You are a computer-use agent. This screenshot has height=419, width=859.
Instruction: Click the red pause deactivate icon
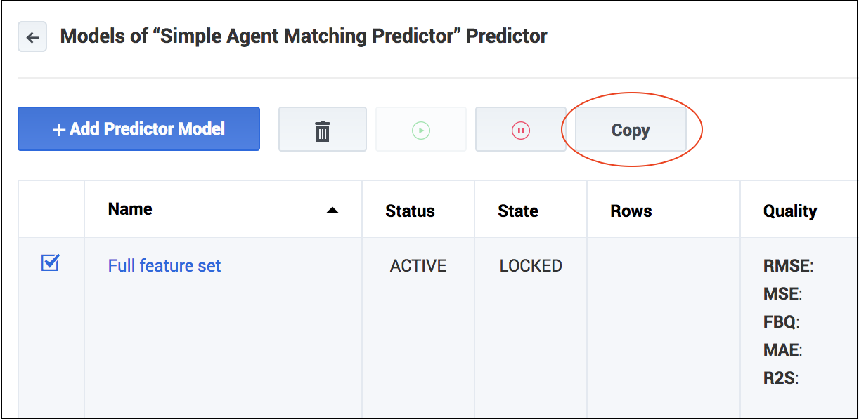point(520,130)
